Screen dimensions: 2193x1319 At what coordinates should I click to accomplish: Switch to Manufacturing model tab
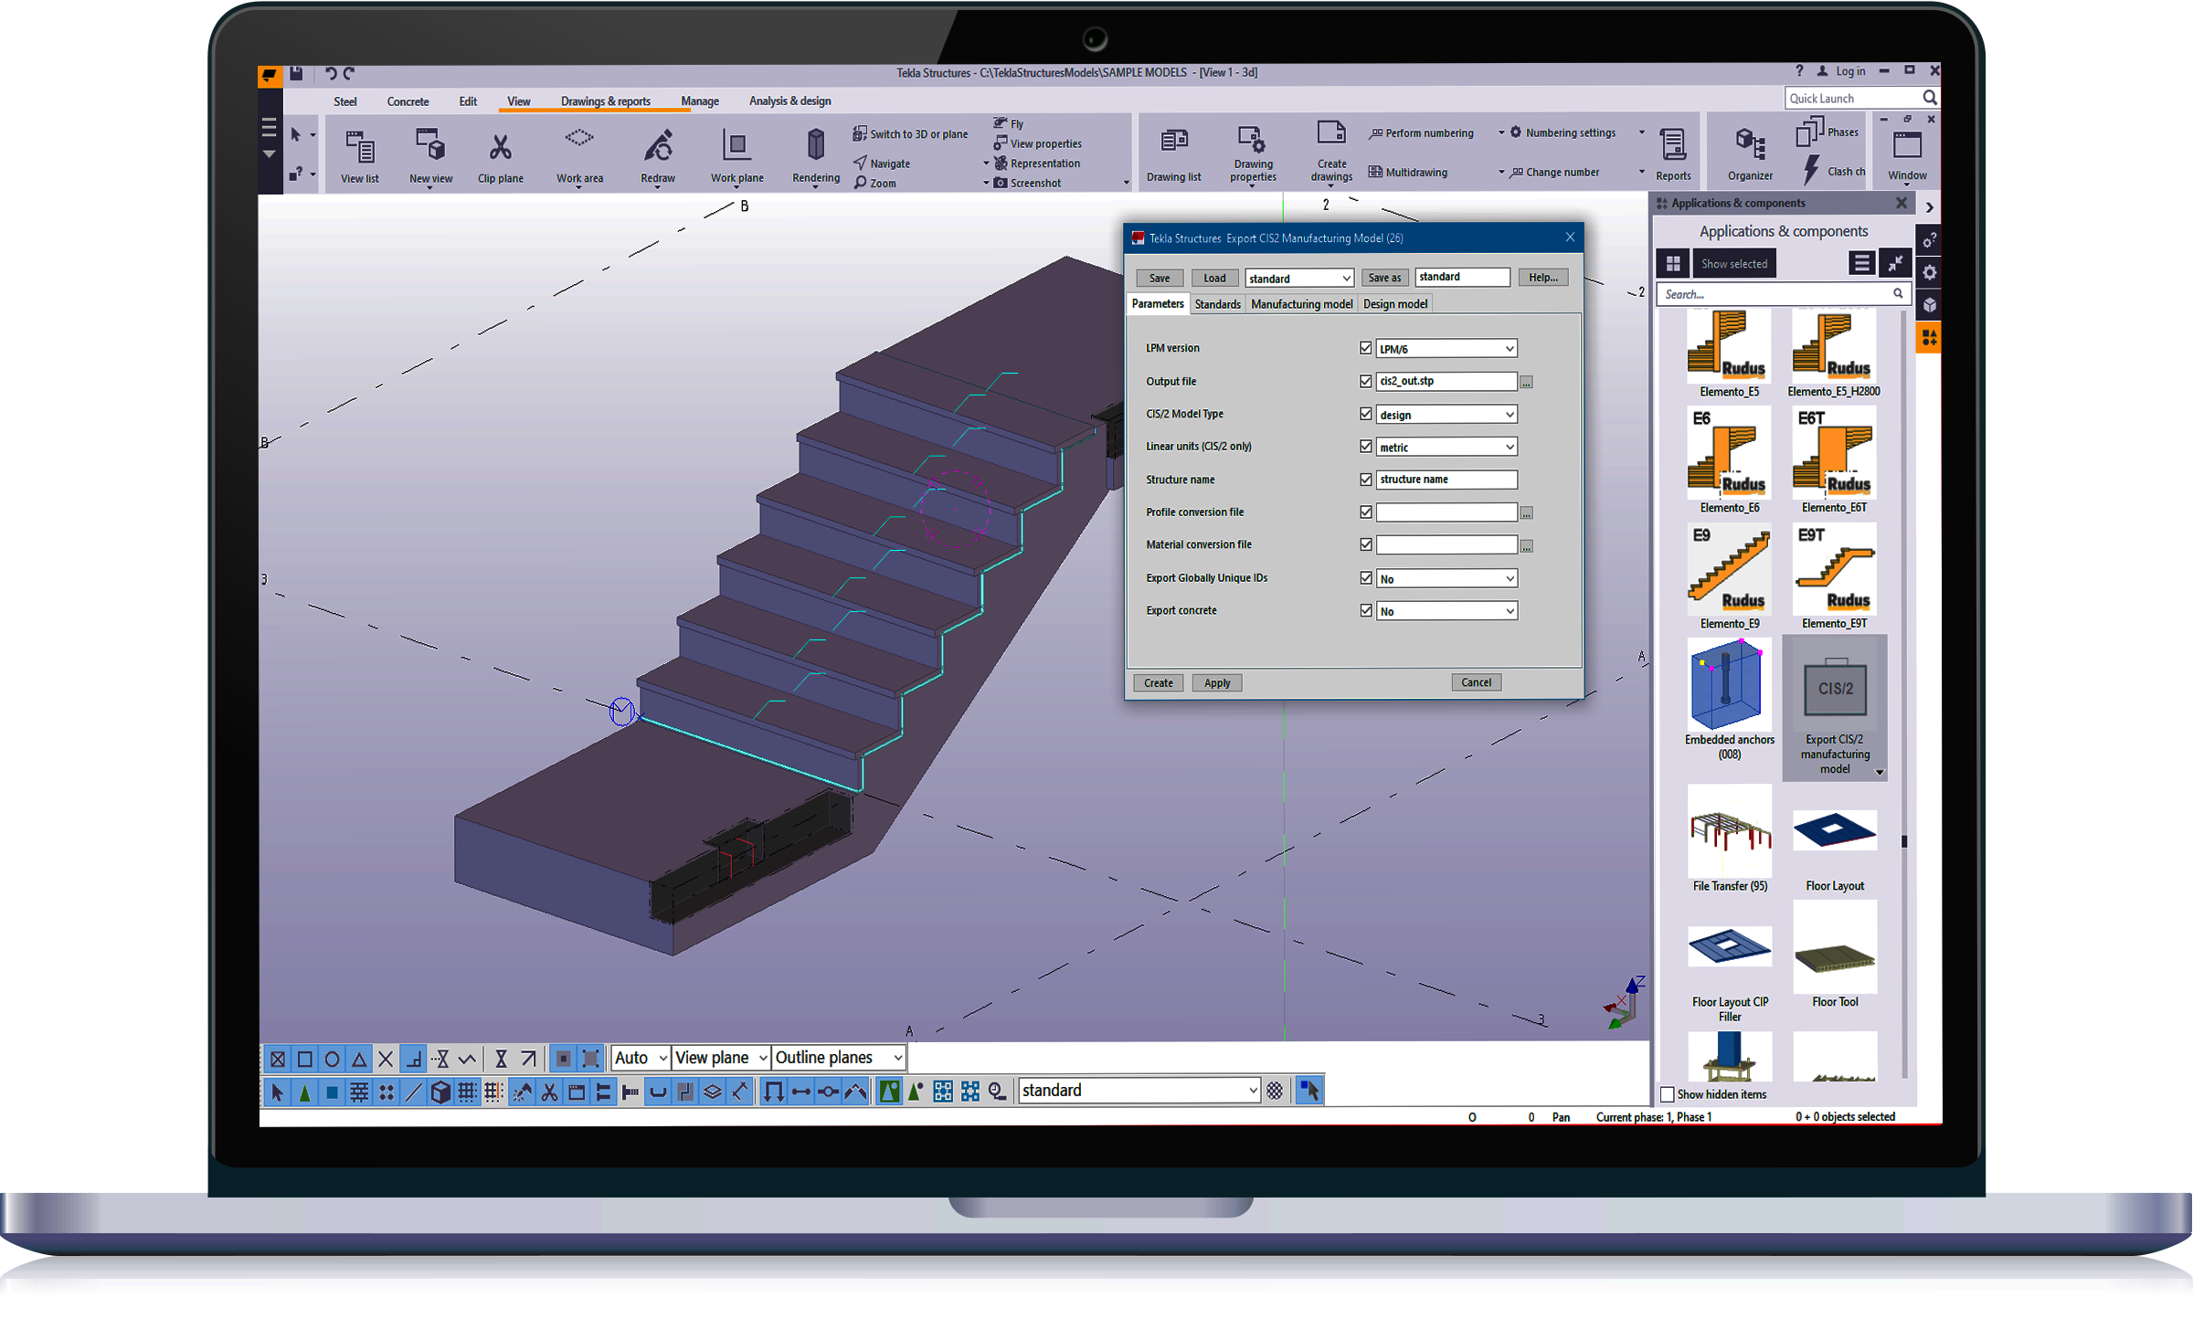[x=1301, y=304]
